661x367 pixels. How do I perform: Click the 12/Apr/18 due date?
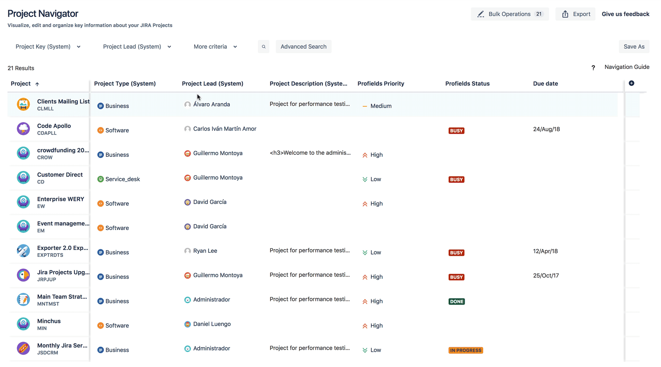pos(545,251)
